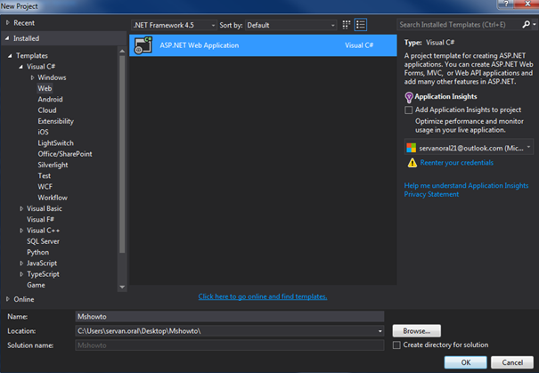This screenshot has height=373, width=539.
Task: Collapse the Templates node
Action: point(10,56)
